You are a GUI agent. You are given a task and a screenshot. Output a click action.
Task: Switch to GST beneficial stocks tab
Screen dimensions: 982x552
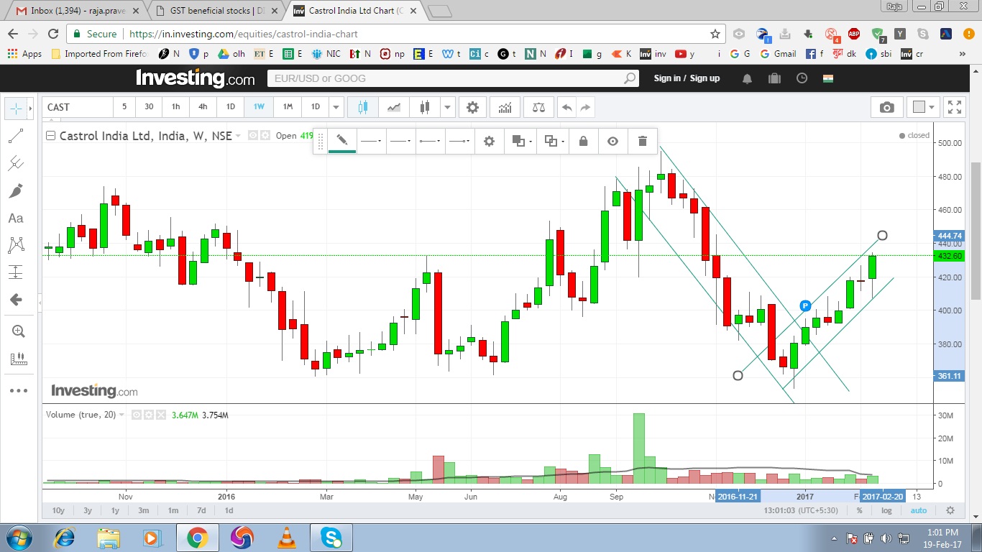click(x=217, y=11)
